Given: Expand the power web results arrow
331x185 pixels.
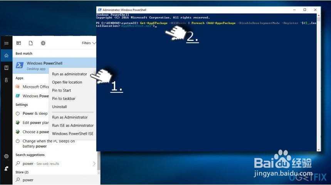Looking at the screenshot, I should click(x=94, y=164).
